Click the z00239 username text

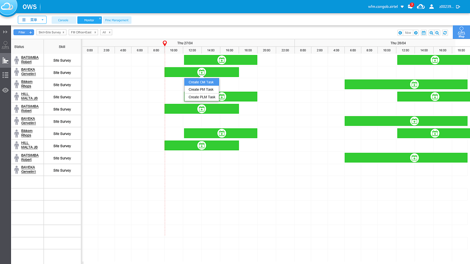tap(446, 7)
